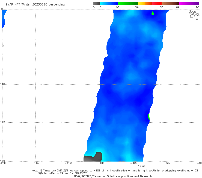Image resolution: width=202 pixels, height=178 pixels.
Task: Click the green segment of the color bar
Action: click(128, 3)
